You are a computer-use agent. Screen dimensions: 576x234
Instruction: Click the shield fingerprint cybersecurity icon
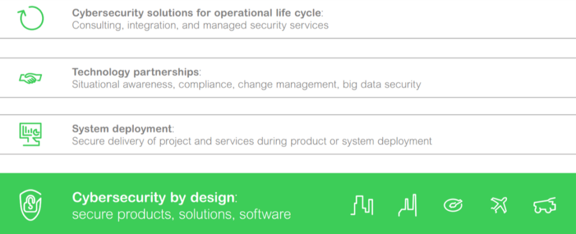tap(30, 205)
